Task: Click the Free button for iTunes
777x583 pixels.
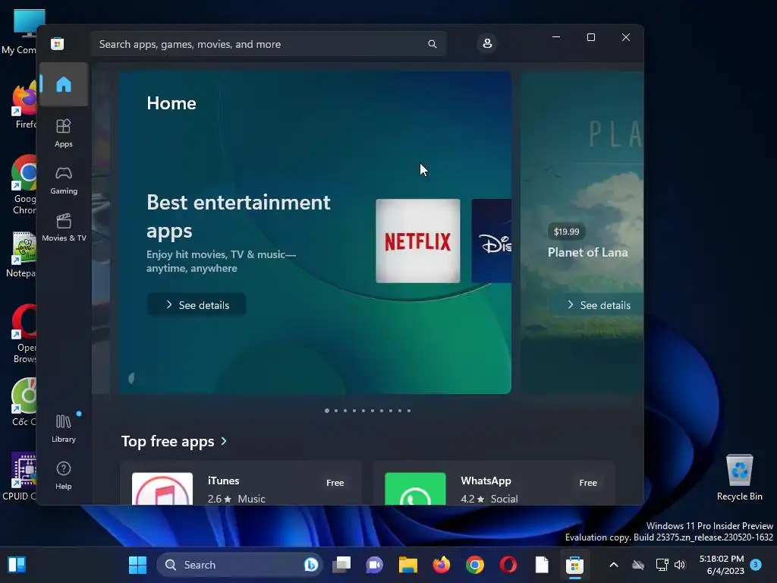Action: [335, 482]
